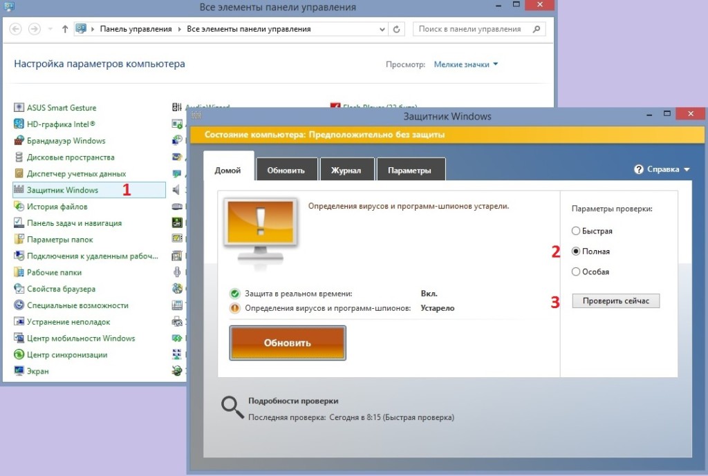708x476 pixels.
Task: Open Защитник Windows link in Control Panel
Action: 62,190
